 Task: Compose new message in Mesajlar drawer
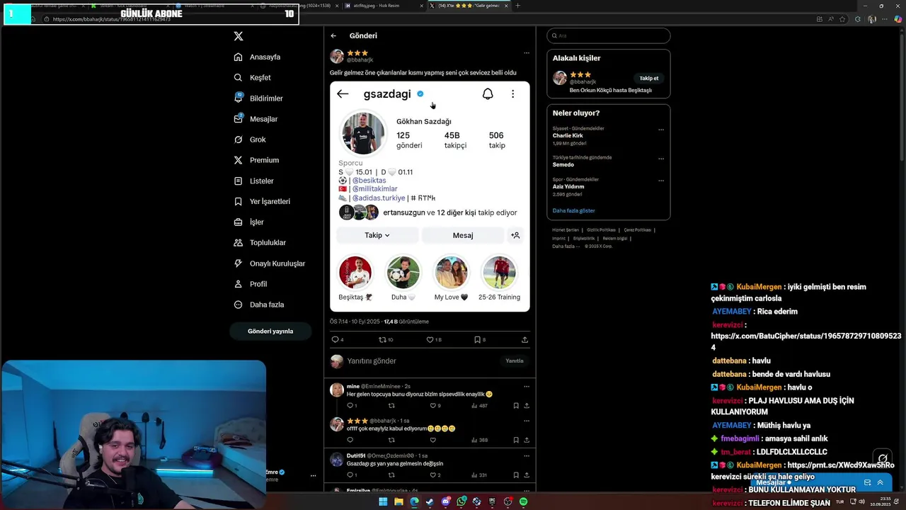(x=867, y=482)
